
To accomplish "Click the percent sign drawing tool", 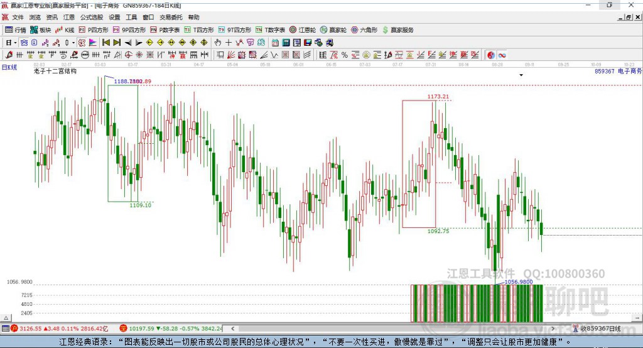I will (x=344, y=55).
